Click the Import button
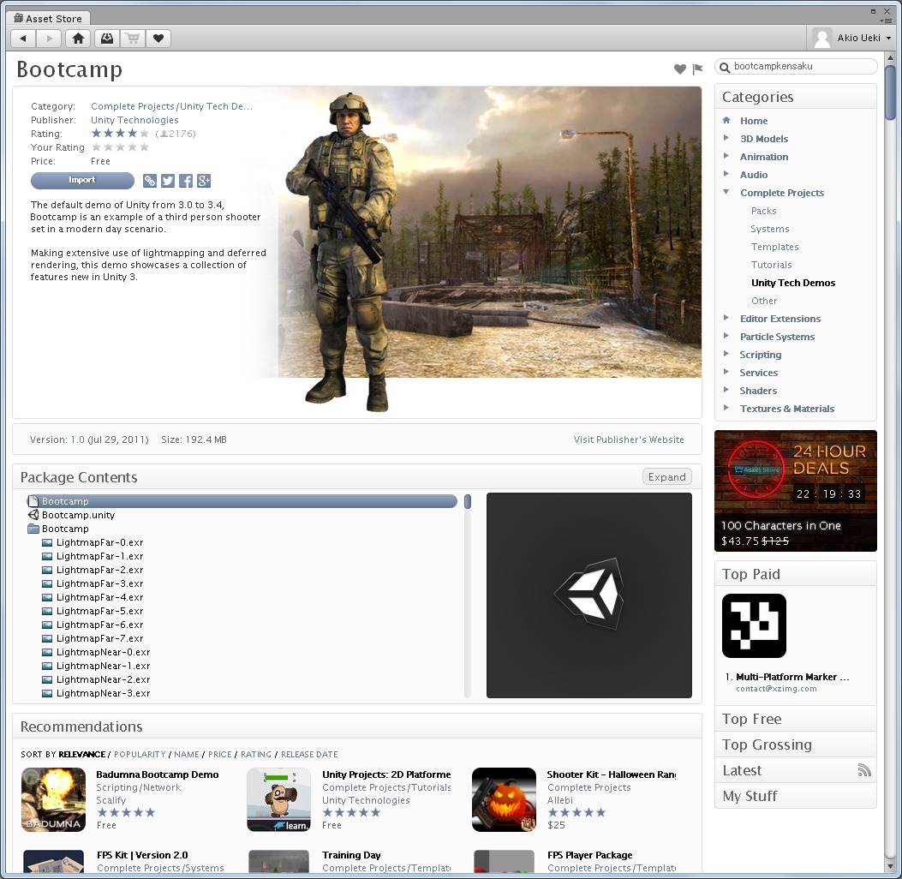 pyautogui.click(x=82, y=181)
